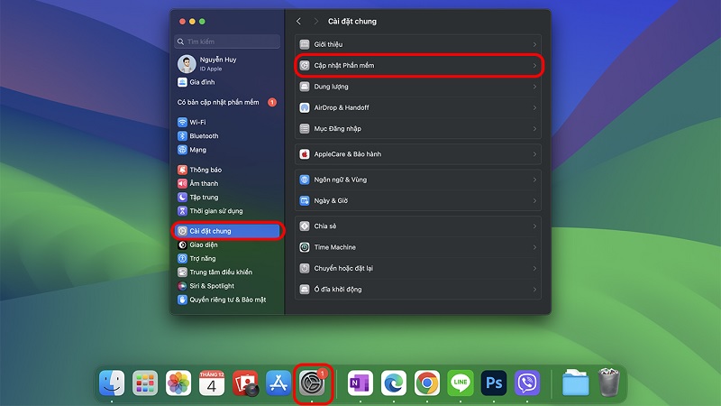Open App Store from dock
Viewport: 721px width, 406px height.
click(x=278, y=383)
